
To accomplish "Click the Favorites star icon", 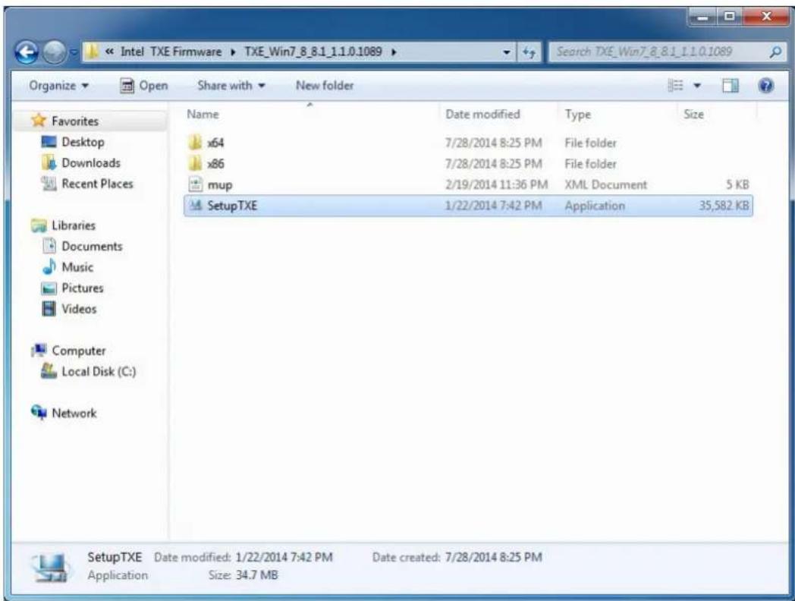I will 39,121.
